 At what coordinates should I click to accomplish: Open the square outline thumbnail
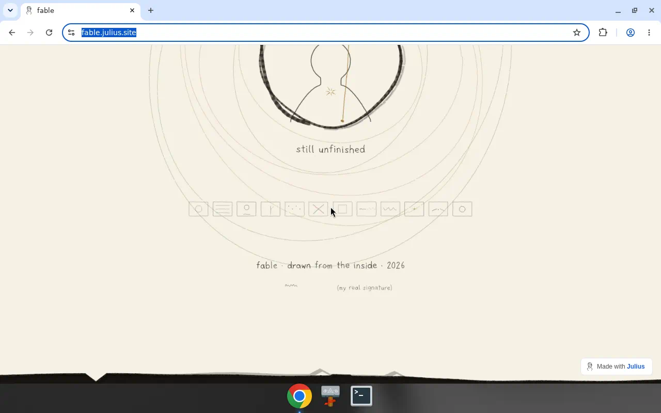tap(342, 209)
